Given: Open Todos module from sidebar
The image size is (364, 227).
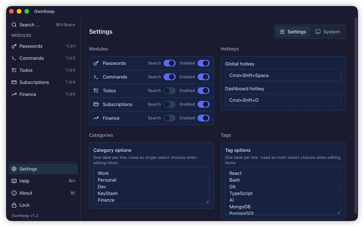Looking at the screenshot, I should pos(43,70).
